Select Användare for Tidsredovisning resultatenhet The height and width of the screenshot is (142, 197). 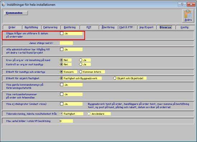(89, 114)
